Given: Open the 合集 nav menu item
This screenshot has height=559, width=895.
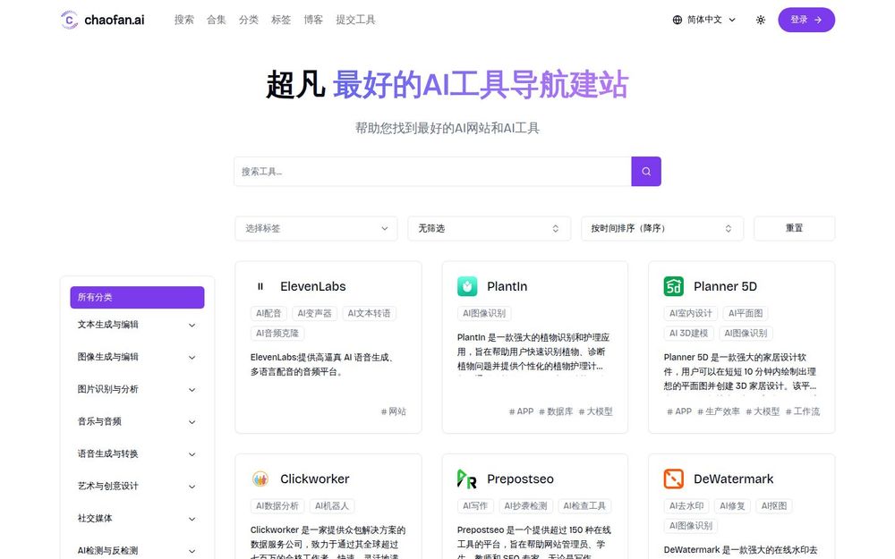Looking at the screenshot, I should click(x=217, y=20).
